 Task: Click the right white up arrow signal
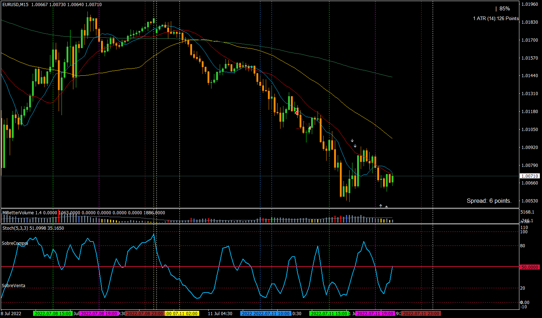pos(386,207)
